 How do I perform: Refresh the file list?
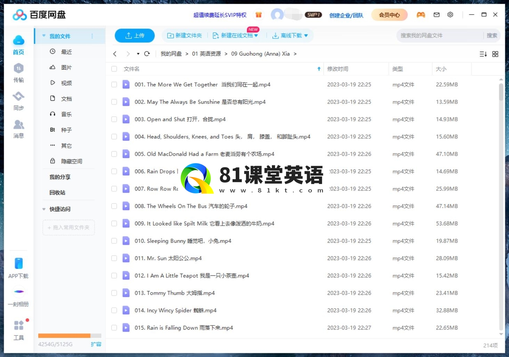tap(147, 54)
